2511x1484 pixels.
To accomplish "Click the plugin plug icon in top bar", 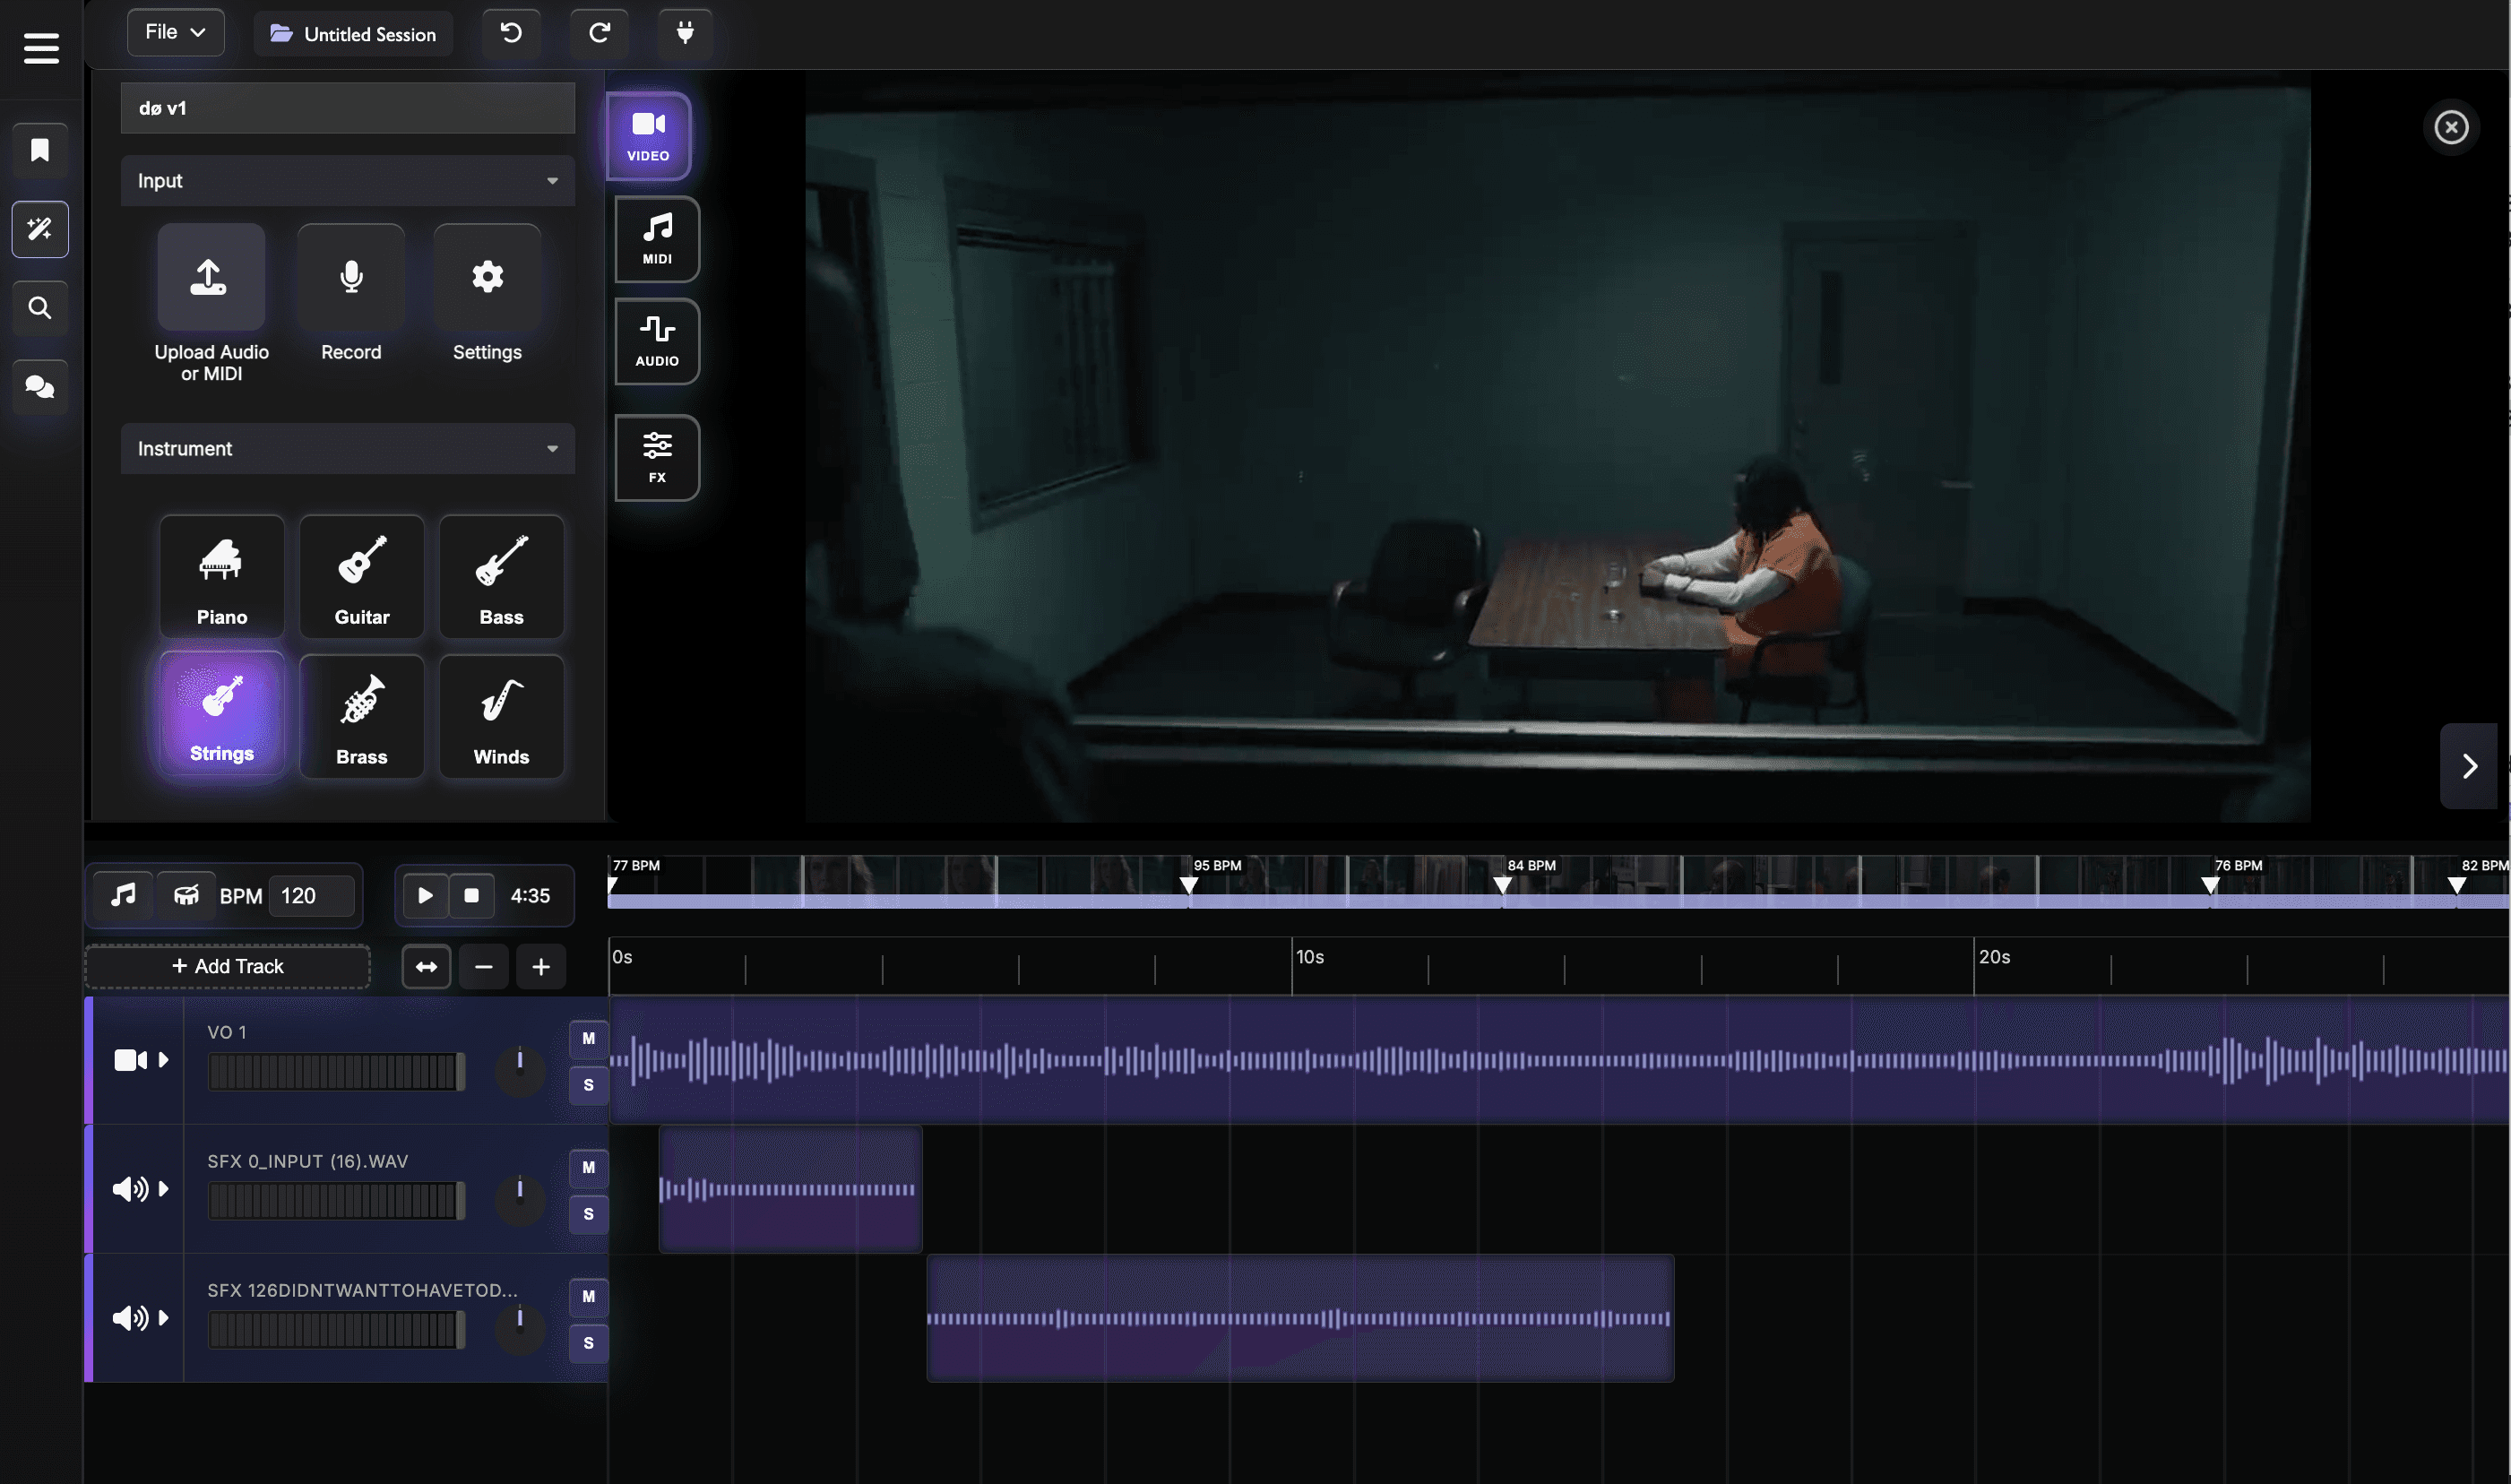I will click(x=685, y=33).
